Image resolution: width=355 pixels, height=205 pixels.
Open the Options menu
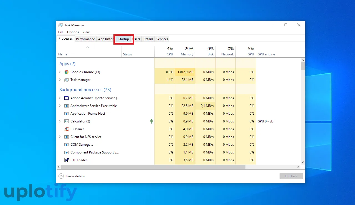pos(73,32)
